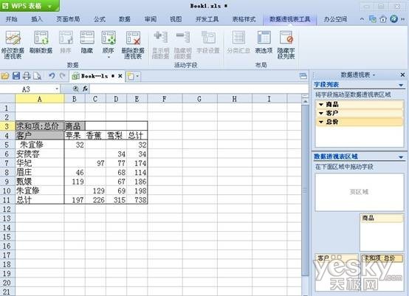Click the undo arrow icon
Screen dimensions: 409x296
tap(52, 76)
